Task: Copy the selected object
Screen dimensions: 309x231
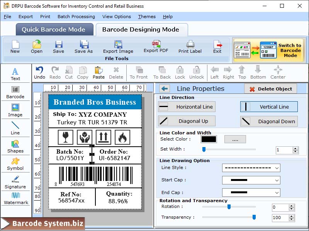Action: (x=83, y=73)
